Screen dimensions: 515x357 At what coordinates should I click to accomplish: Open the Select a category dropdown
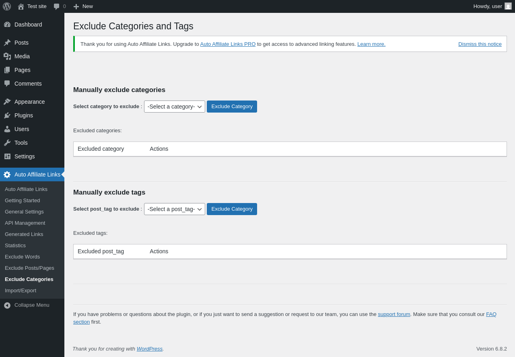click(x=175, y=107)
